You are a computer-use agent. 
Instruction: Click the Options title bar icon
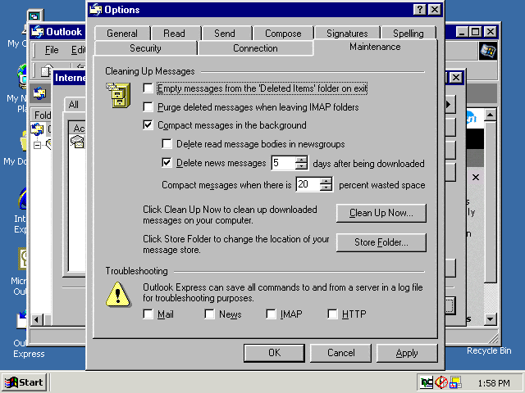click(96, 9)
